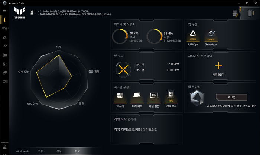Screen dimensions: 260x155
Task: Click the GPU 팬 label
Action: [140, 70]
